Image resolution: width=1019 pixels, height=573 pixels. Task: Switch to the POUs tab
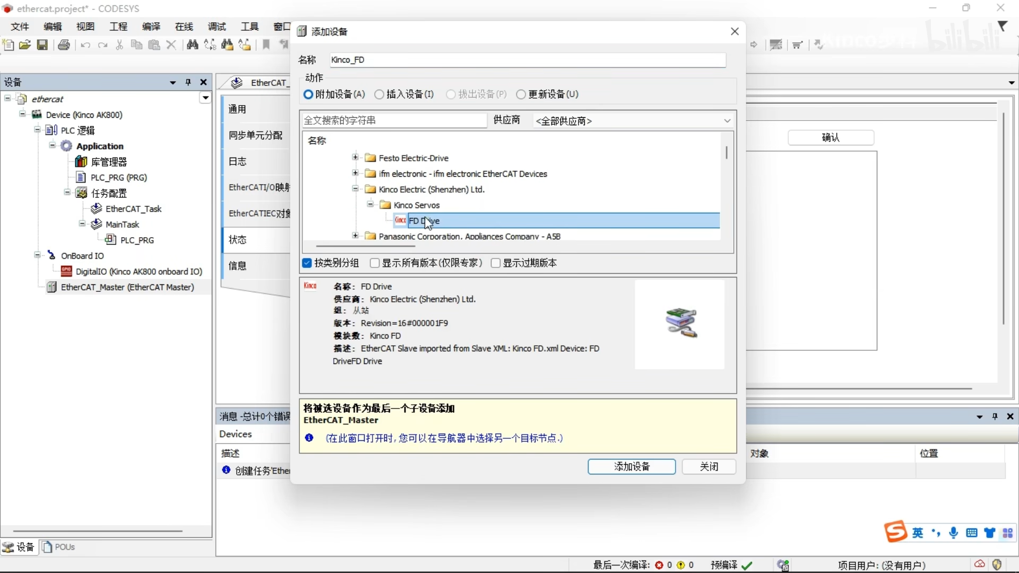(x=59, y=547)
